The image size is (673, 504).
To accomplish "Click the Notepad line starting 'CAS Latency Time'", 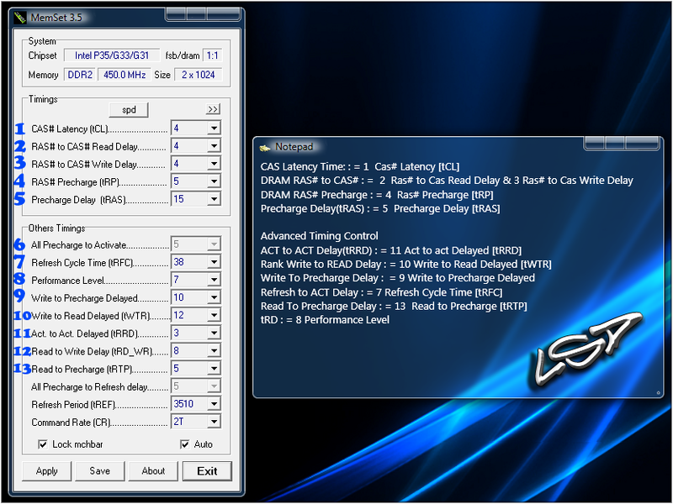I will 360,166.
